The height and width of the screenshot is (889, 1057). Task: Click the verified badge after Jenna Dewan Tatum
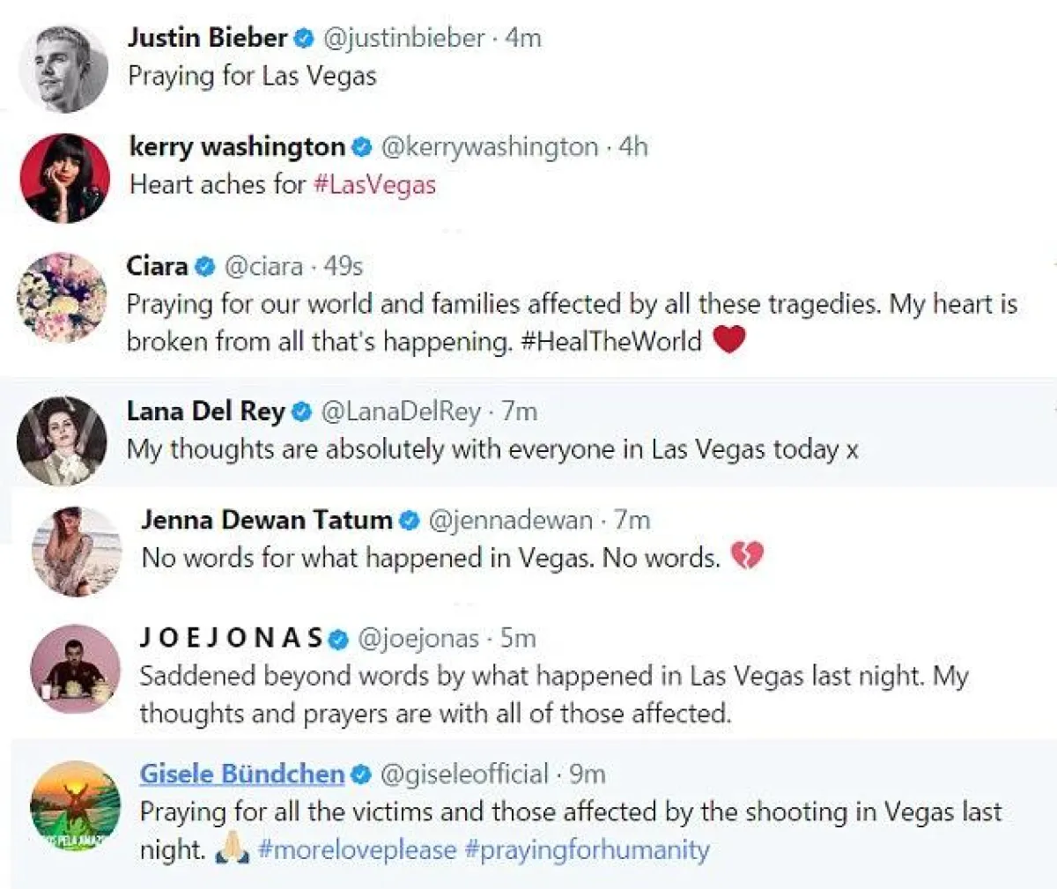(410, 521)
